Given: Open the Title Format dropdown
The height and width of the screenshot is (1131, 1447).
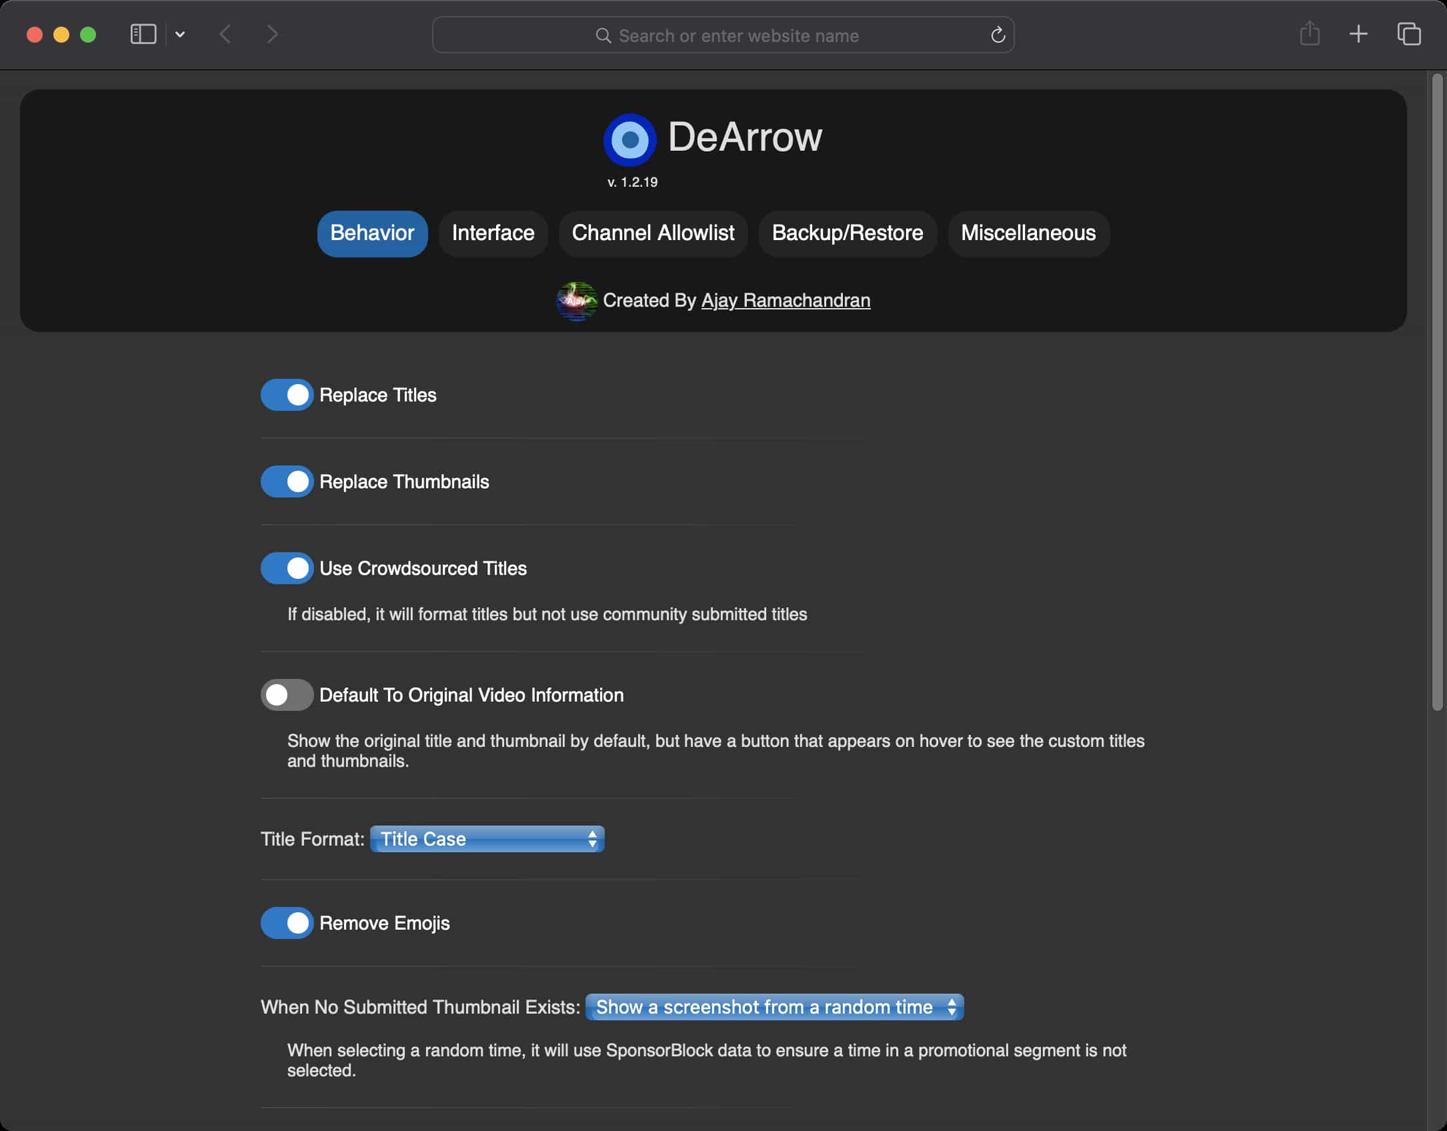Looking at the screenshot, I should [487, 839].
